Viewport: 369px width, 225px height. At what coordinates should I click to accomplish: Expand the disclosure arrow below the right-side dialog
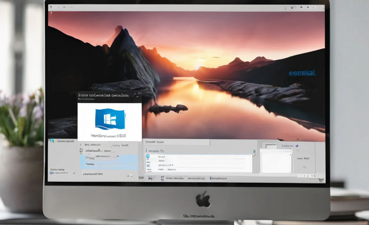(x=304, y=167)
